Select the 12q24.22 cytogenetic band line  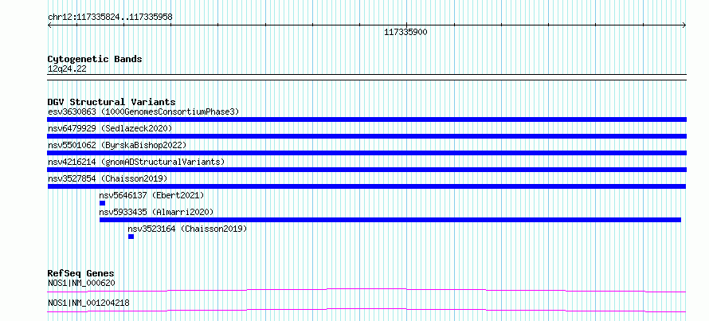coord(366,76)
